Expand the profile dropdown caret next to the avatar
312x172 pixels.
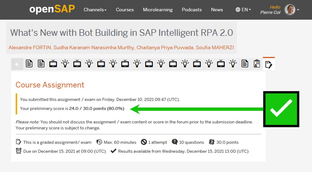pyautogui.click(x=298, y=10)
